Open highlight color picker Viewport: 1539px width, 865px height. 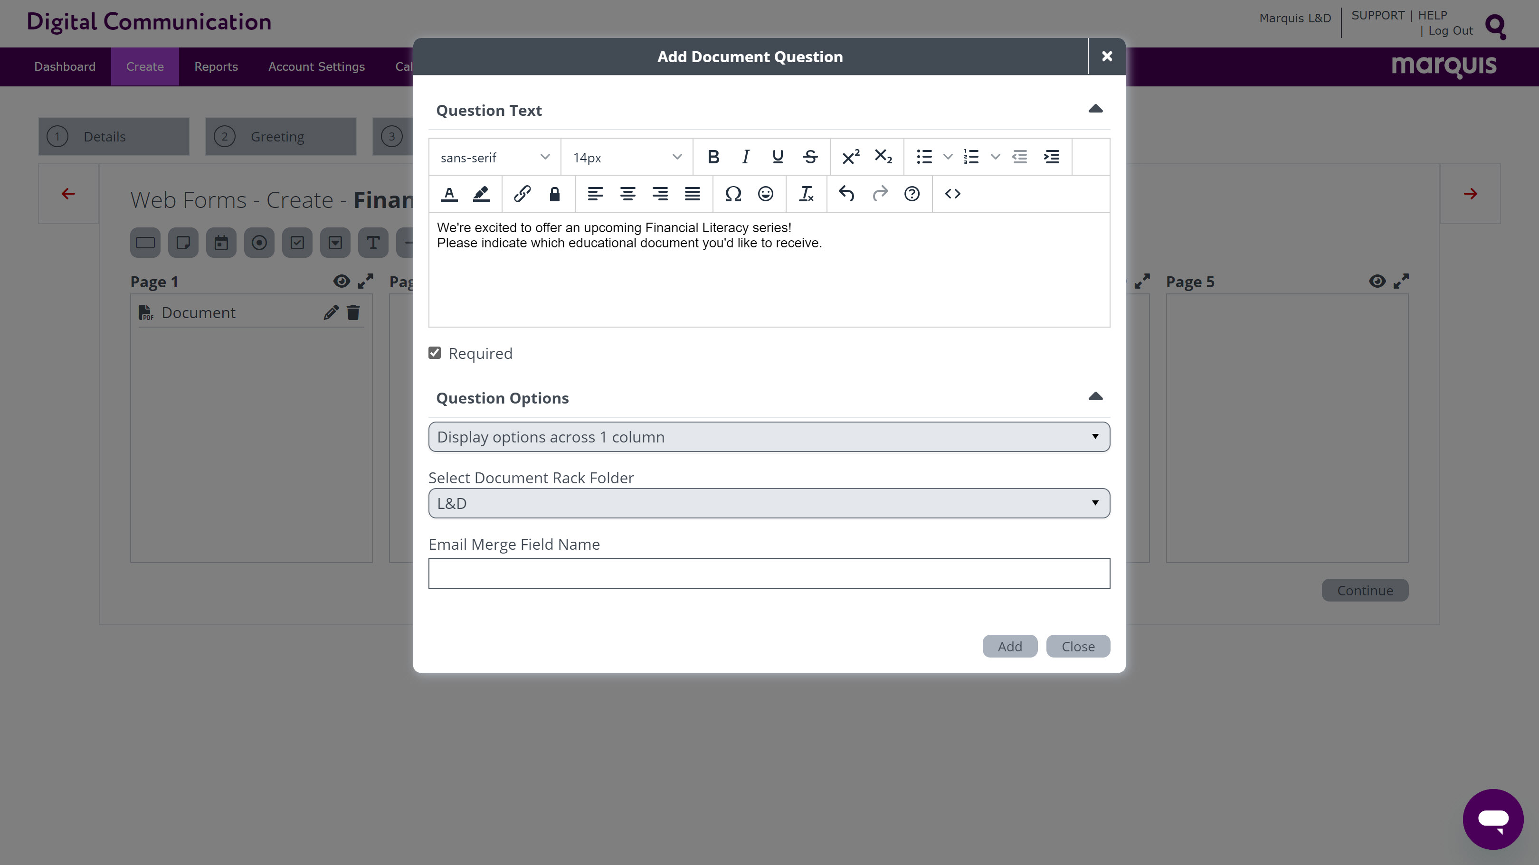(482, 194)
